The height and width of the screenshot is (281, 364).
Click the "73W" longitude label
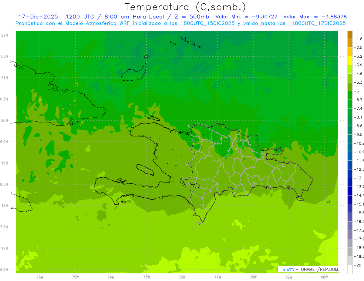147,277
